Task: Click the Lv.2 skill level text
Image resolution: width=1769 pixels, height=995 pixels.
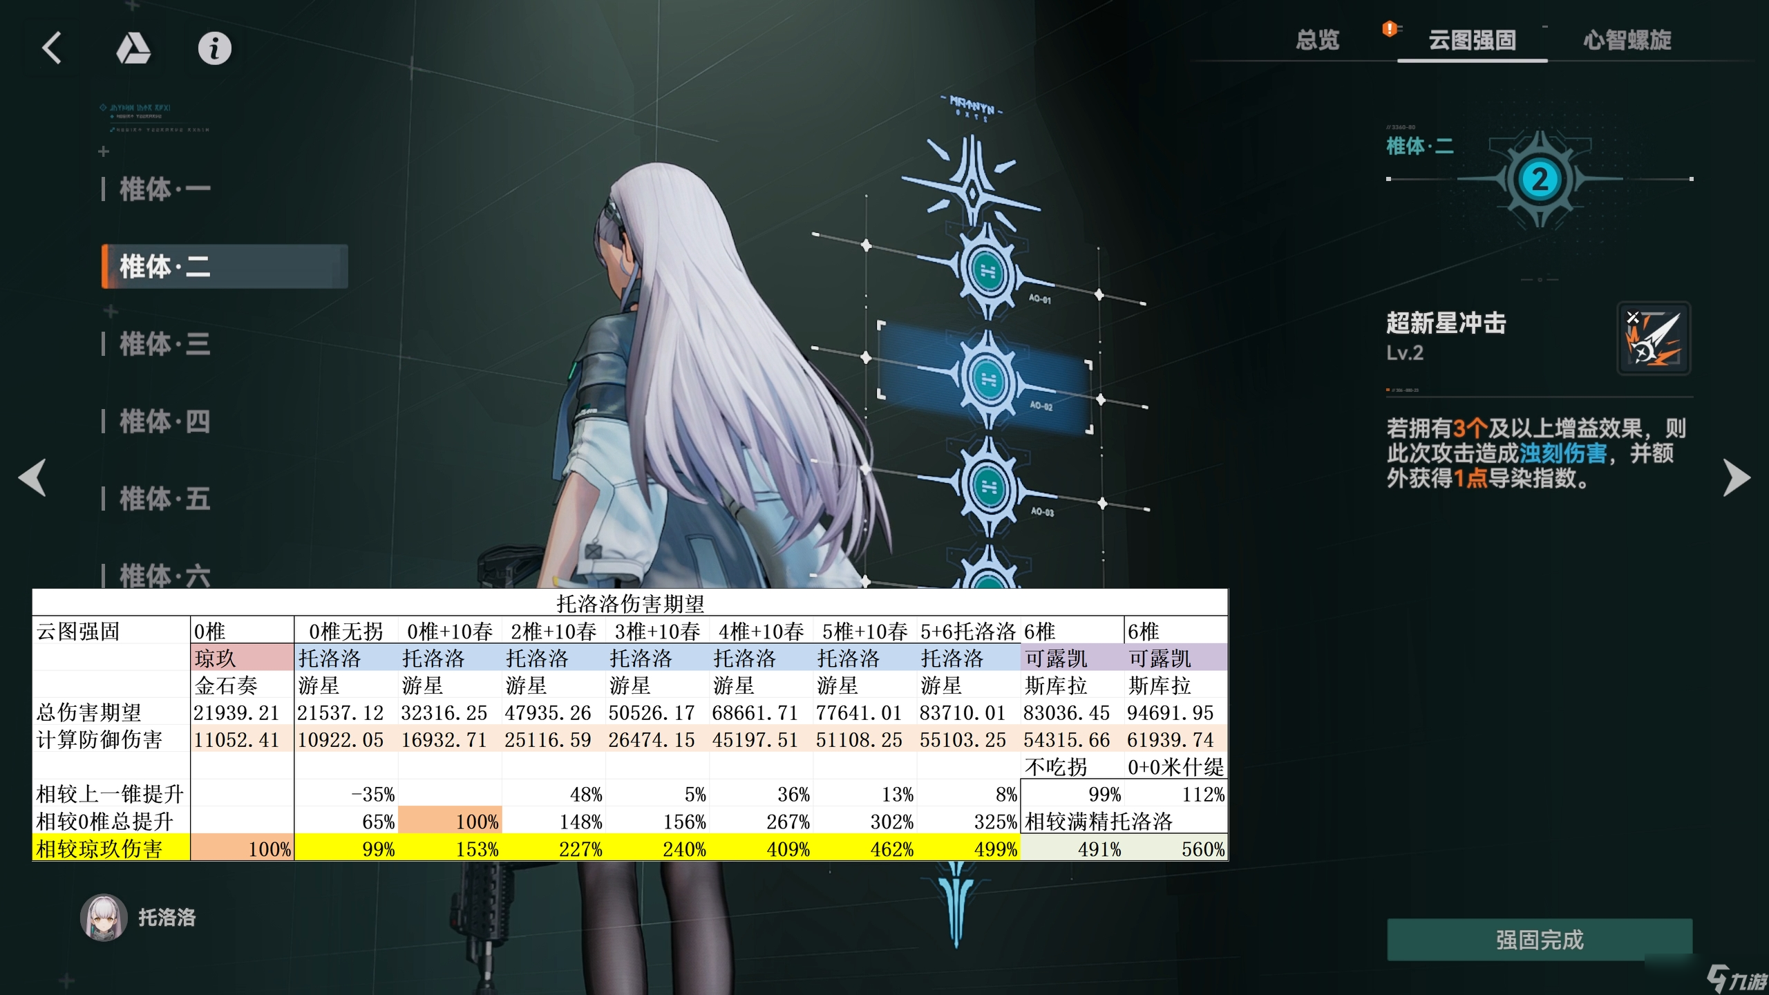Action: pos(1405,353)
